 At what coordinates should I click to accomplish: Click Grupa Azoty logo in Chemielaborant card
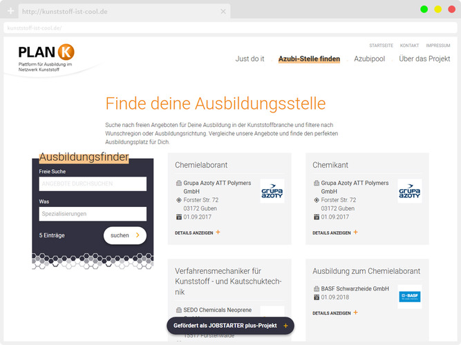(272, 191)
